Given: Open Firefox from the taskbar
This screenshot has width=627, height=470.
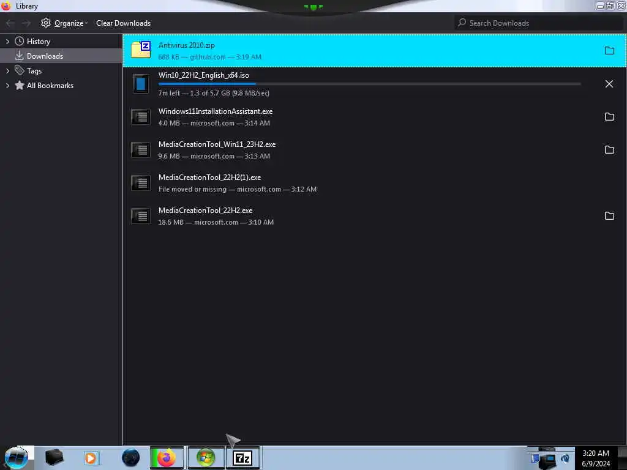Looking at the screenshot, I should pyautogui.click(x=167, y=458).
